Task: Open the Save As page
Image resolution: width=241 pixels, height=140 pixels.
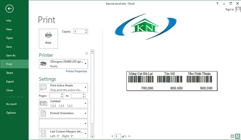Action: point(11,55)
